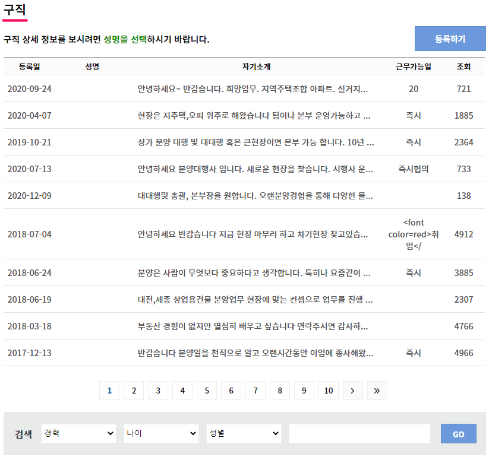489x457 pixels.
Task: Go to page 2
Action: pyautogui.click(x=134, y=391)
